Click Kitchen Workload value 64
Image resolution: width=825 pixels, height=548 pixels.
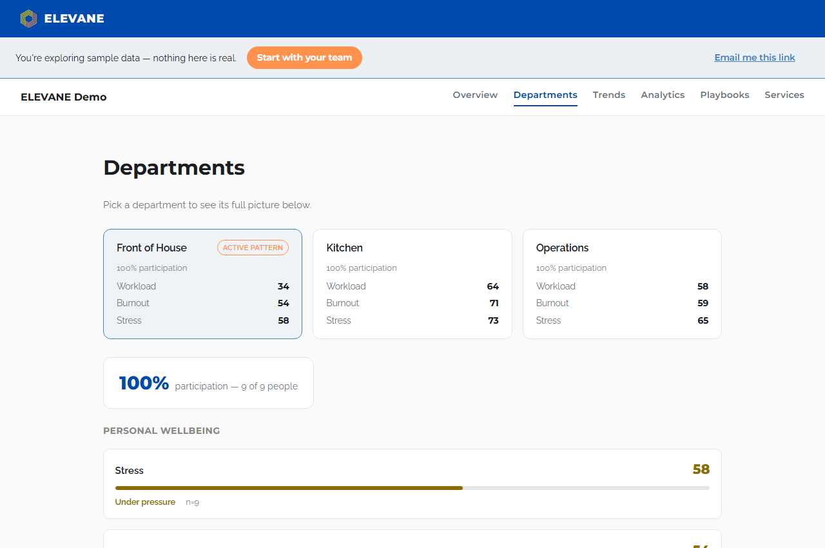pos(493,286)
